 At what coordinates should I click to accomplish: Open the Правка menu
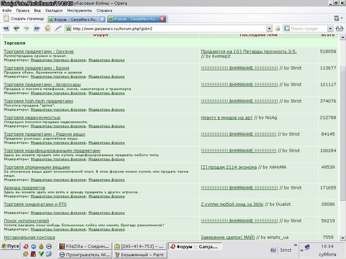tap(23, 11)
